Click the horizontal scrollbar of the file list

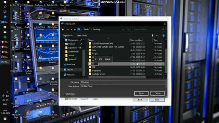coord(117,77)
